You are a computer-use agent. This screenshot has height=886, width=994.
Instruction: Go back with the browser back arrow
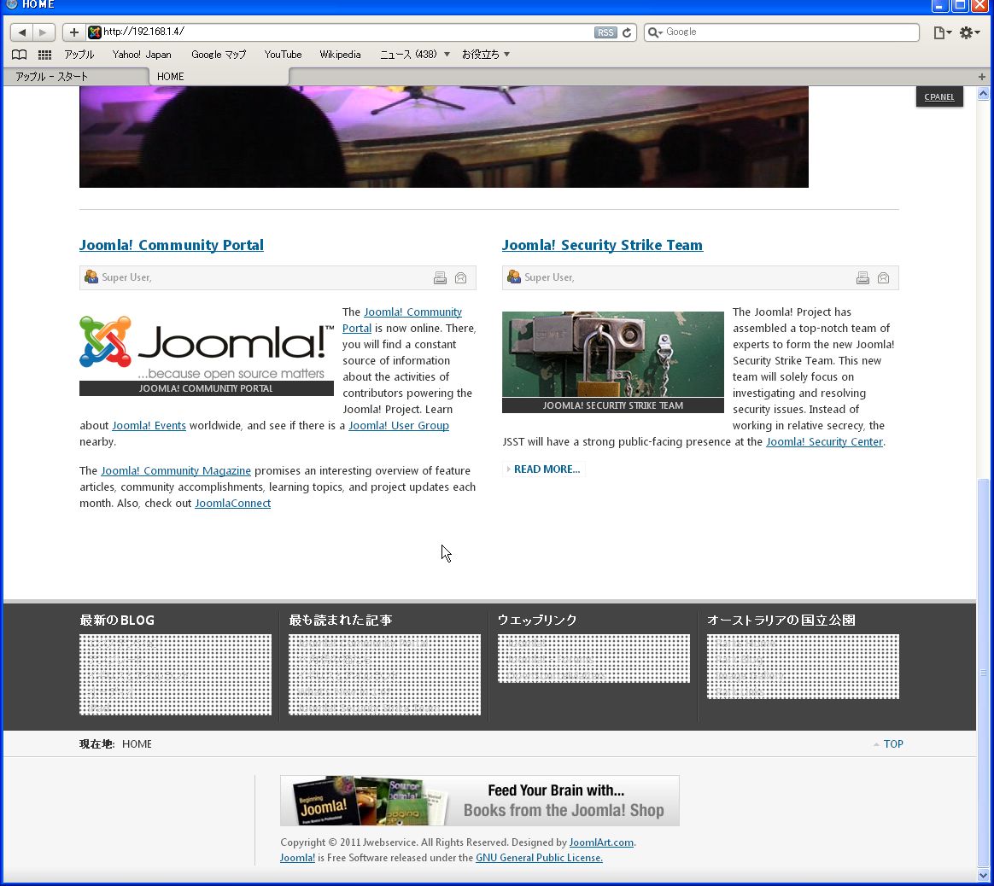(21, 32)
